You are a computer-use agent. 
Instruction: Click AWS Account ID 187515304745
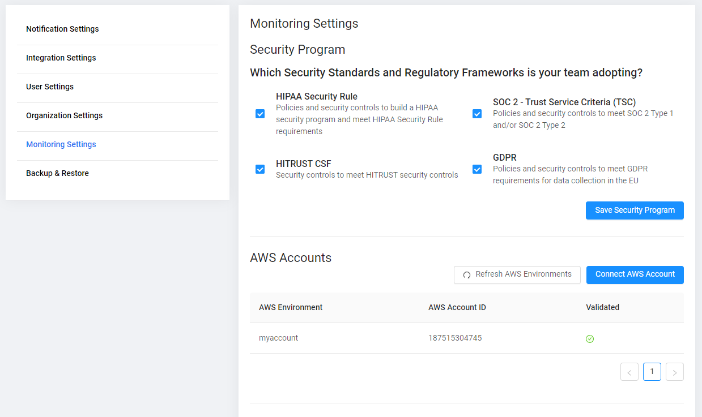[x=455, y=338]
